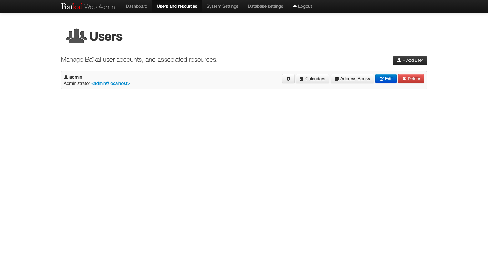Click the 'Users' page heading

click(106, 36)
